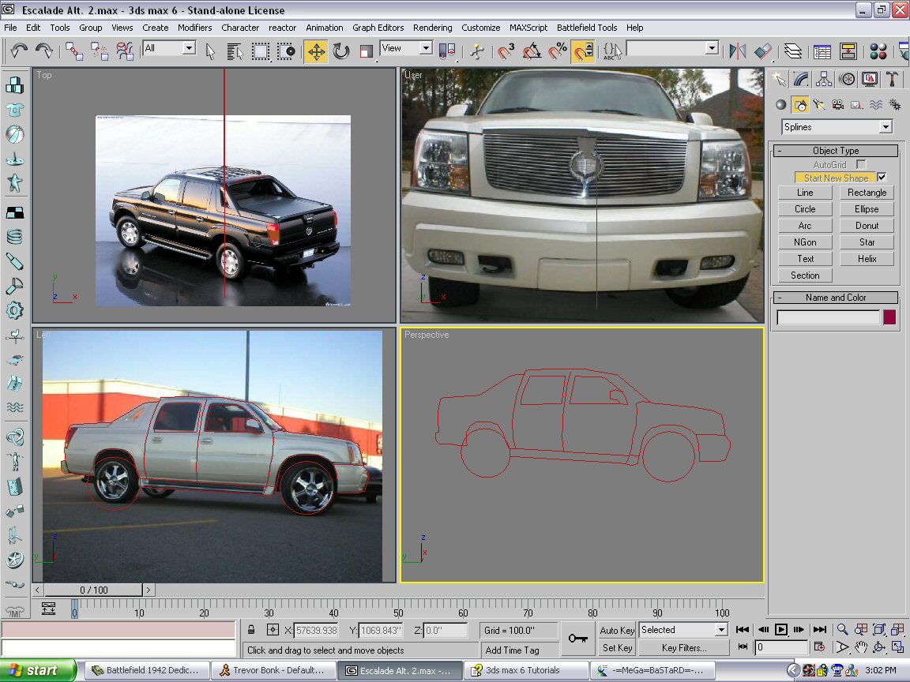This screenshot has height=682, width=910.
Task: Toggle Set Key animation mode
Action: coord(617,648)
